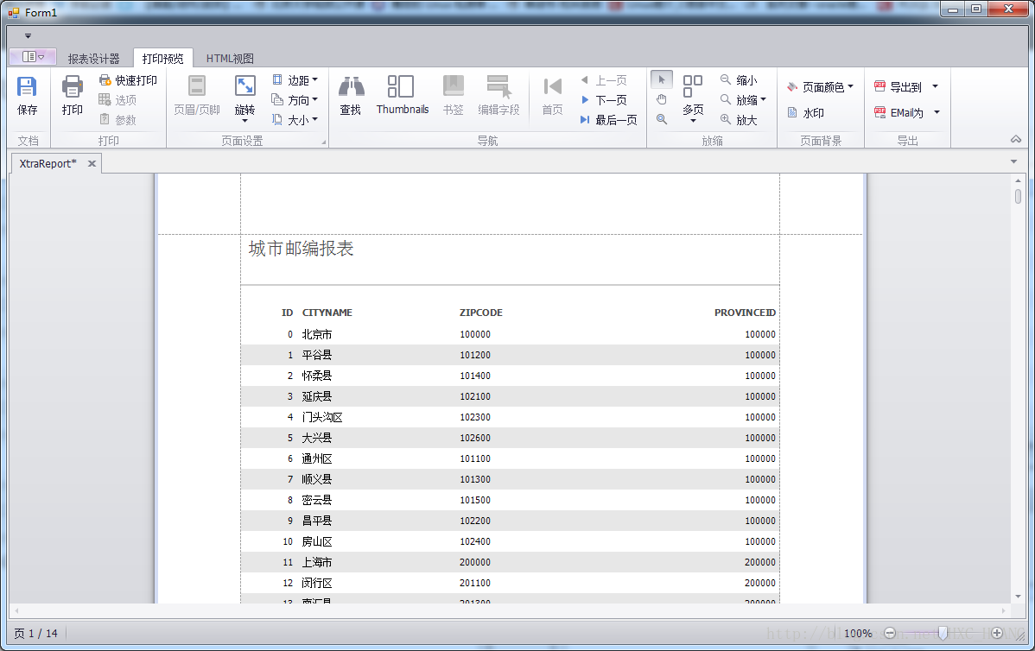Click the Many Pages (多页) icon
The height and width of the screenshot is (651, 1035).
(692, 87)
